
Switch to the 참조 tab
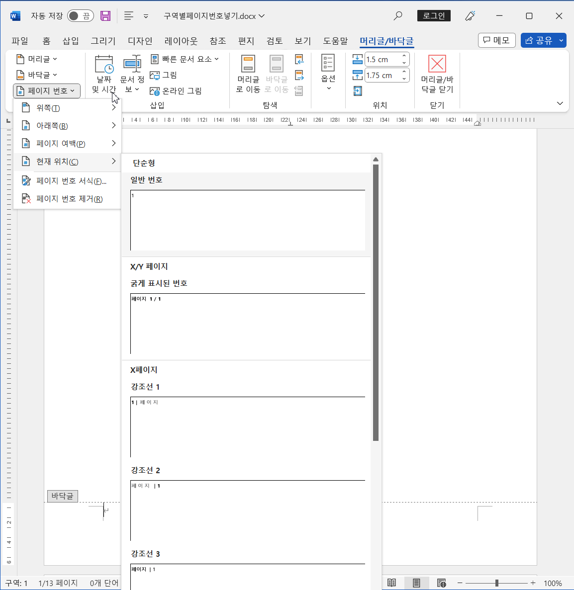(218, 41)
